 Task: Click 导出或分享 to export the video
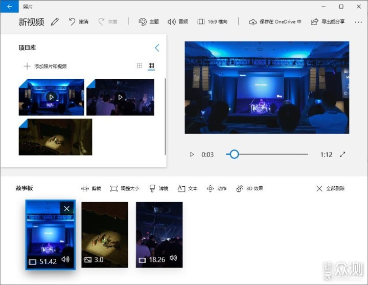coord(328,22)
